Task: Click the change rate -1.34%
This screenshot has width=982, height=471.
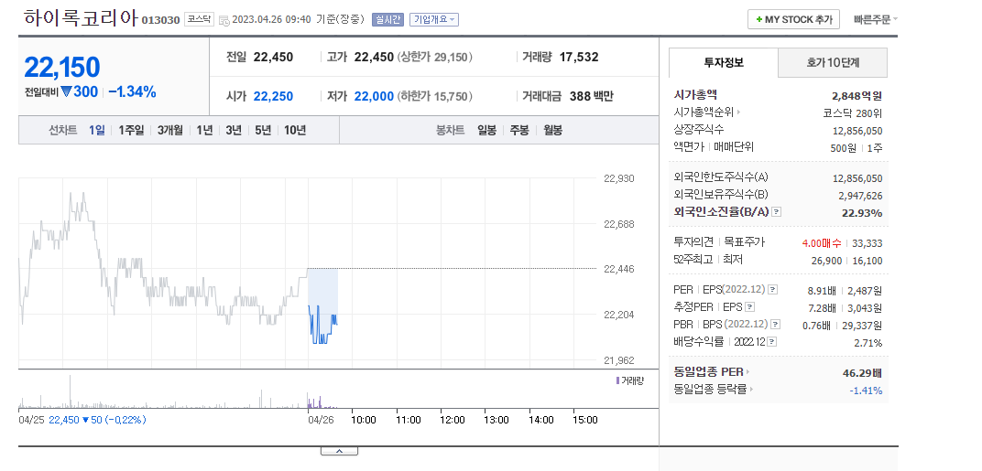Action: pos(132,92)
